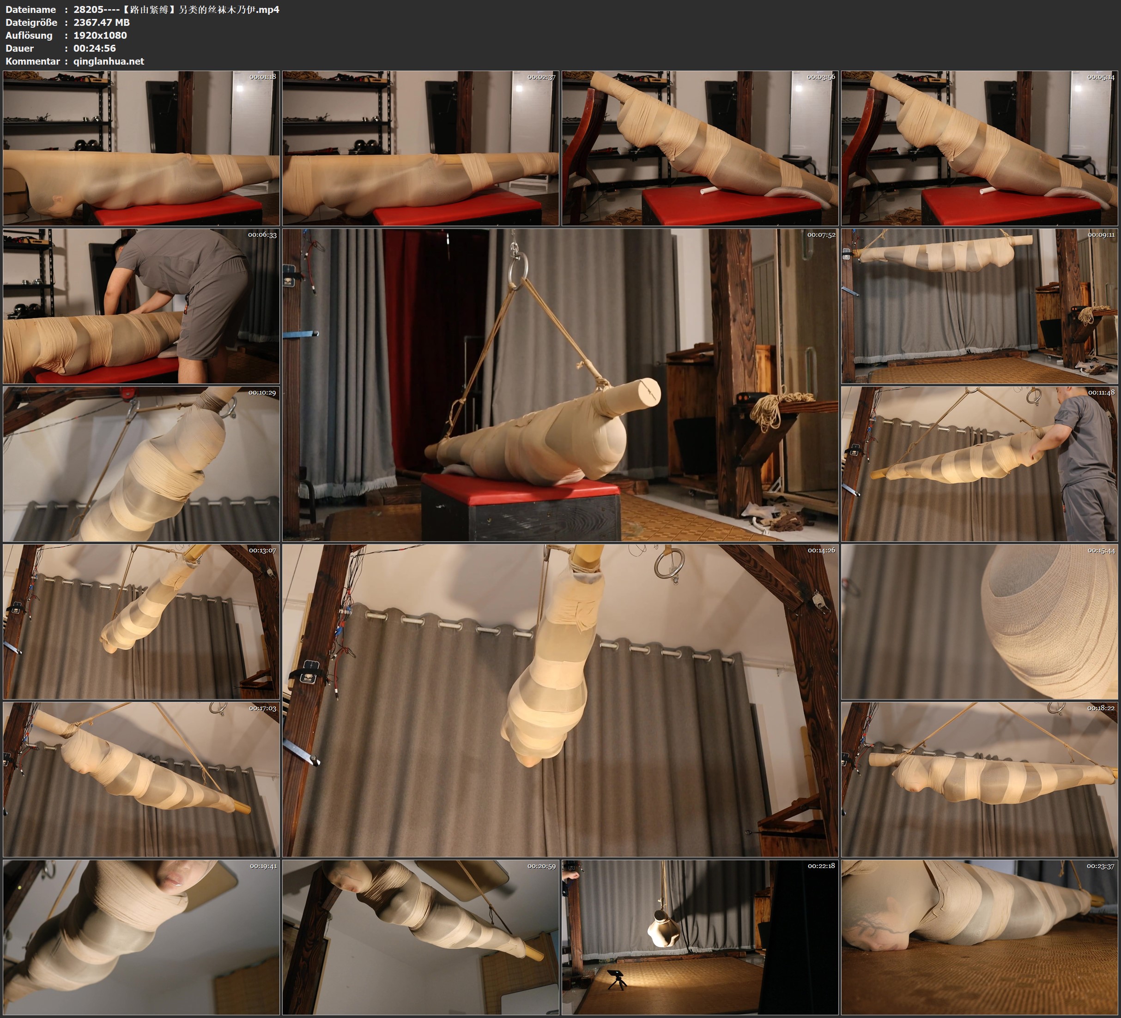Open the thumbnail stamped 00:01:18
Image resolution: width=1121 pixels, height=1018 pixels.
[141, 148]
